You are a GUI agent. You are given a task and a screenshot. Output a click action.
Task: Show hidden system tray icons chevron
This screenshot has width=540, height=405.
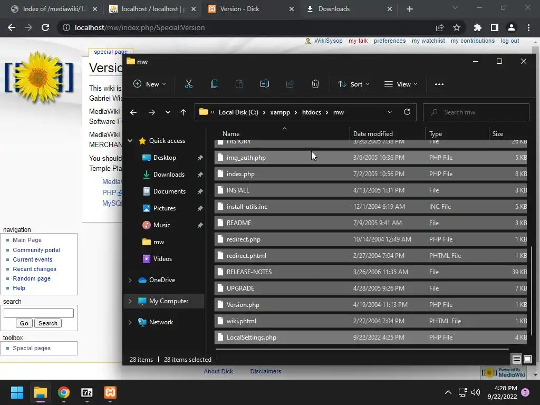click(448, 392)
